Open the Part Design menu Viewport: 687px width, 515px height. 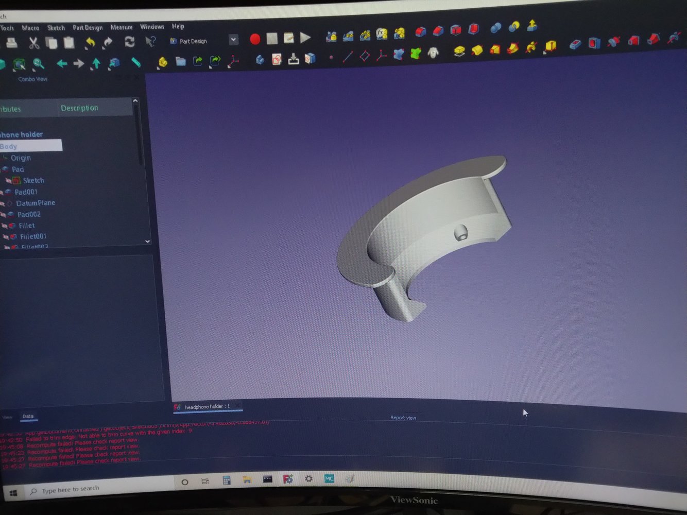click(88, 27)
